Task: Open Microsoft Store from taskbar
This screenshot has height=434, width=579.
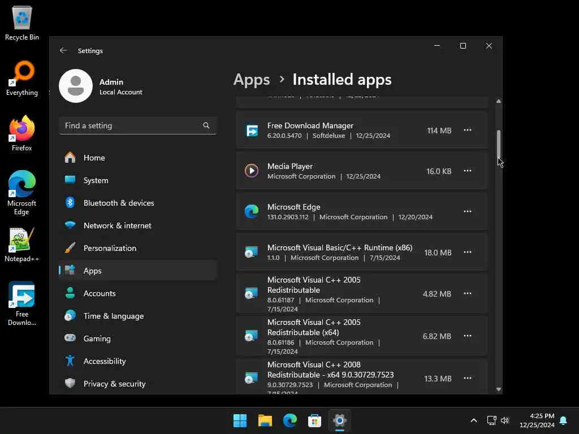Action: pos(314,420)
